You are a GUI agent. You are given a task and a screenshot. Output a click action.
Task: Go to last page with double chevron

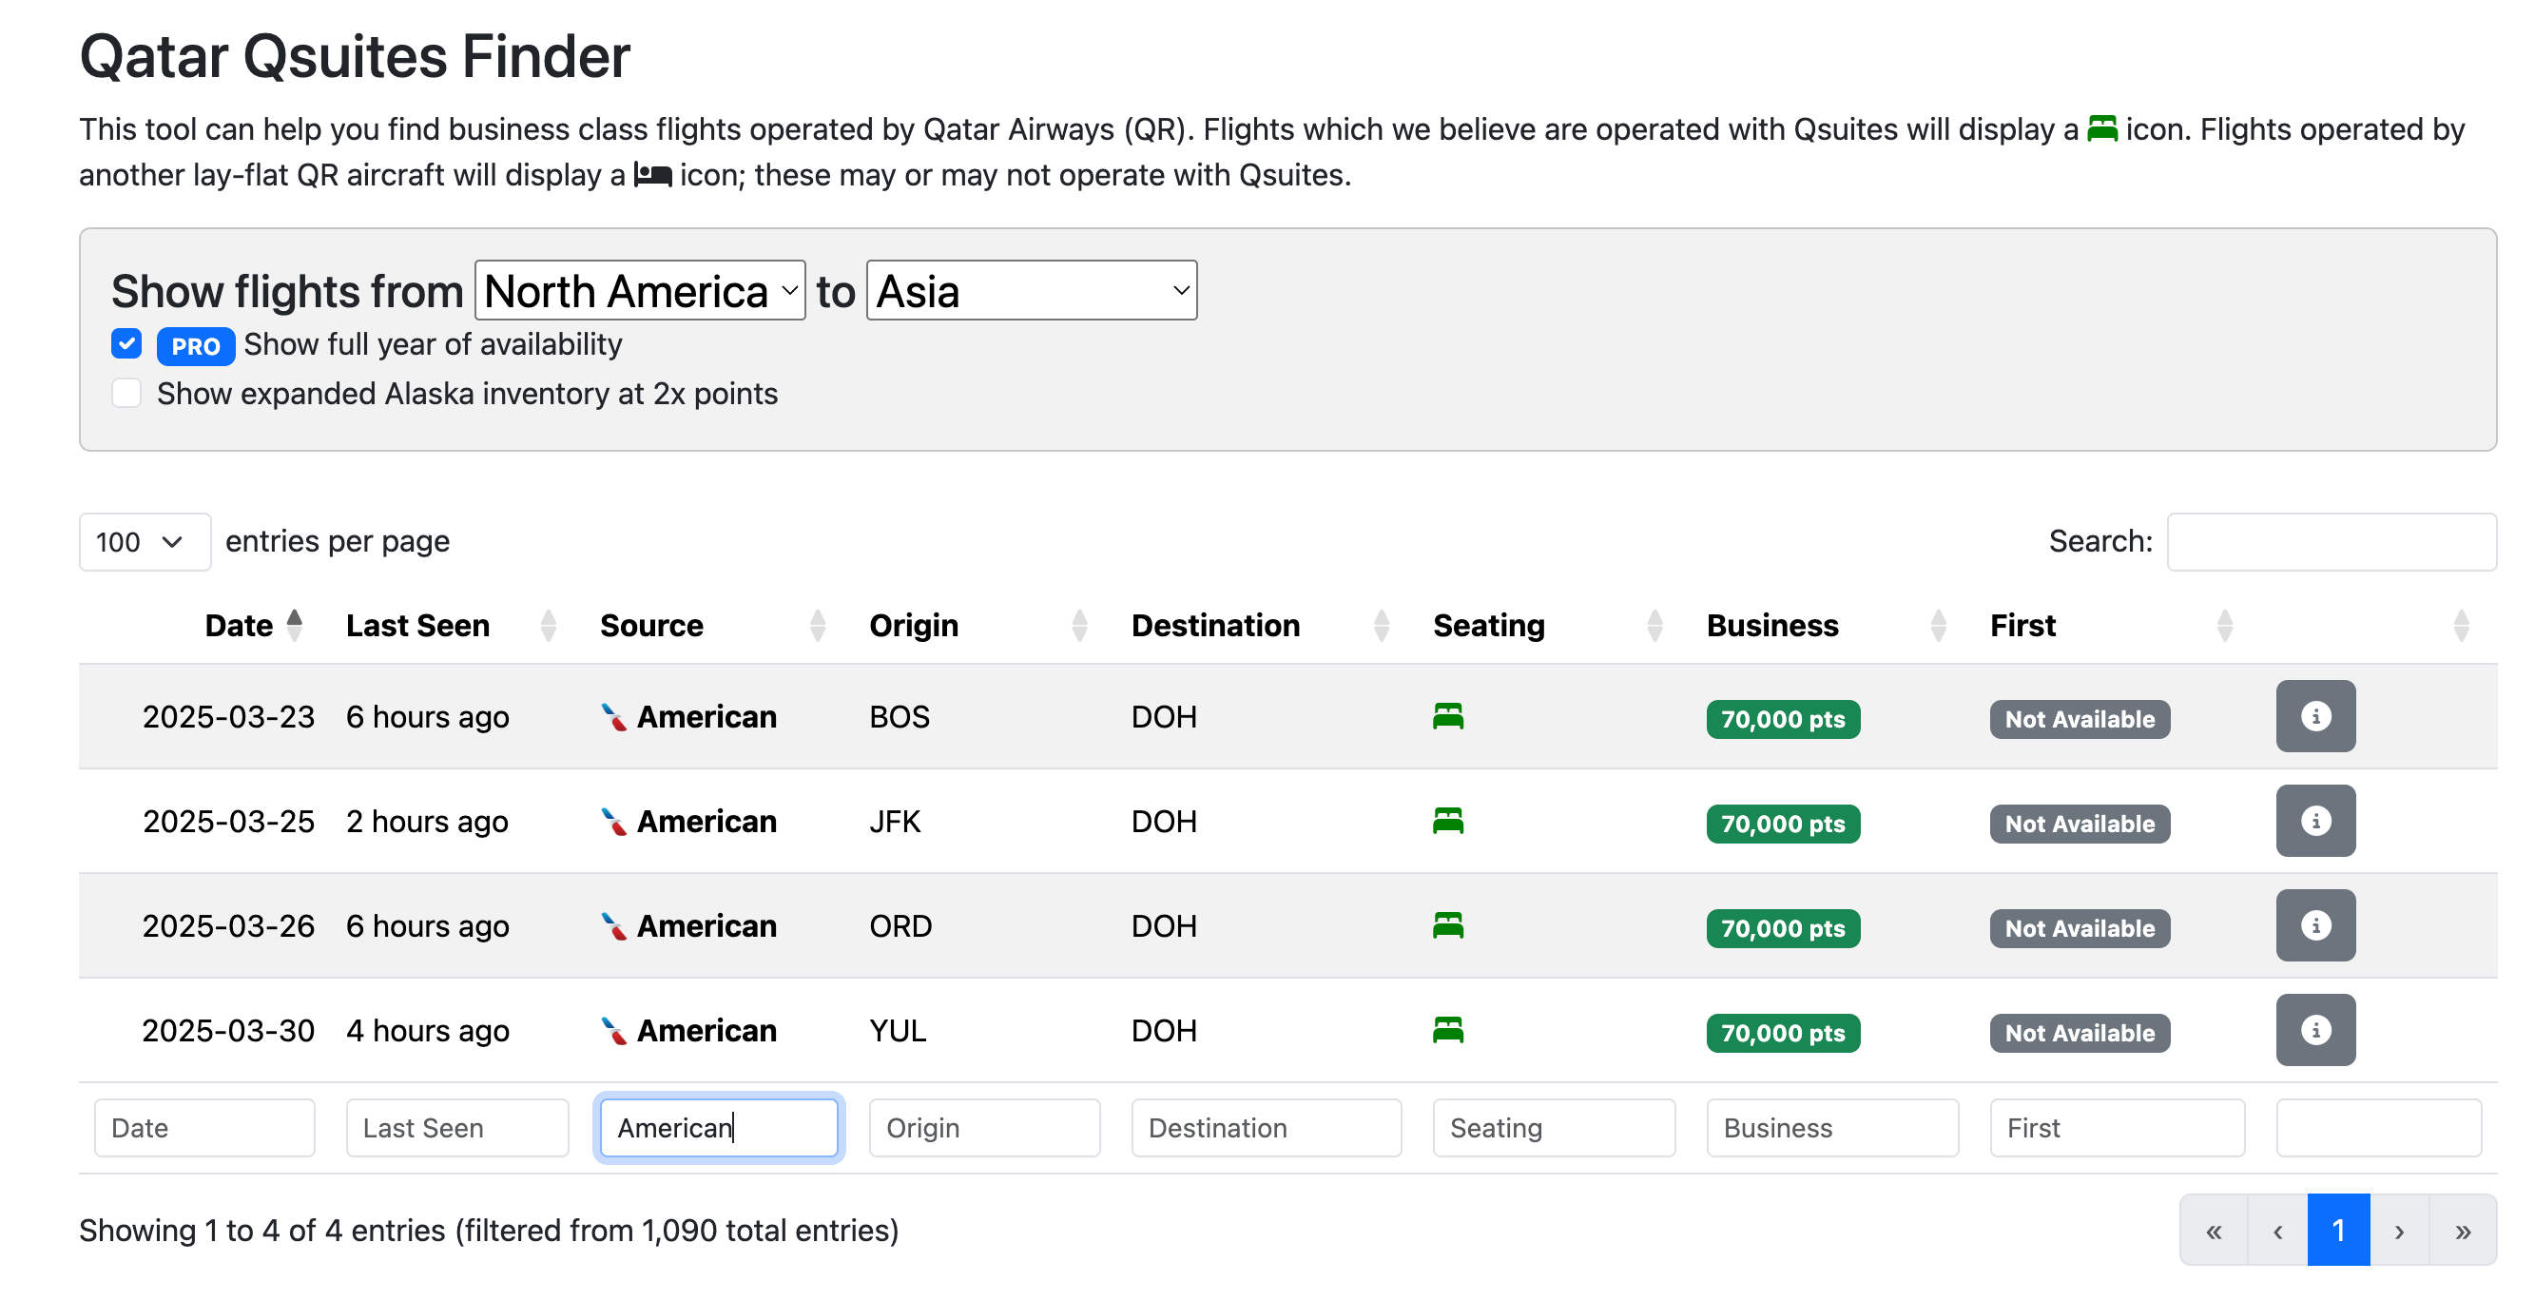click(2462, 1230)
